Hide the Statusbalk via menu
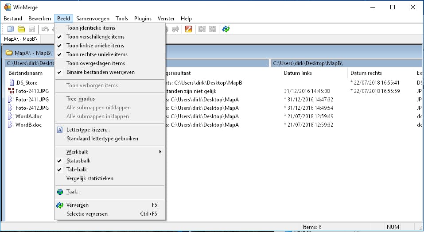The width and height of the screenshot is (424, 232). [110, 161]
